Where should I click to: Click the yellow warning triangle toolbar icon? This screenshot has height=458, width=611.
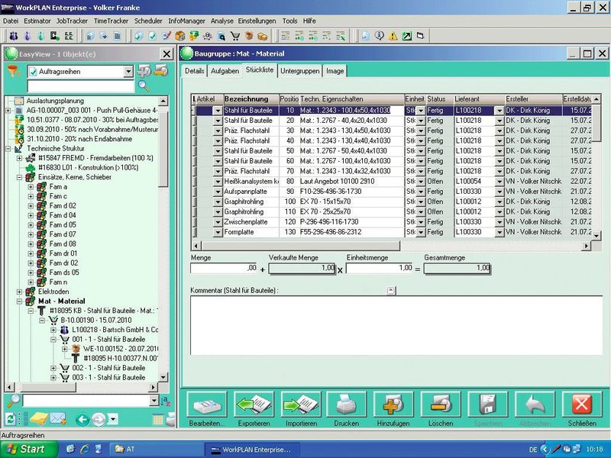tap(393, 36)
